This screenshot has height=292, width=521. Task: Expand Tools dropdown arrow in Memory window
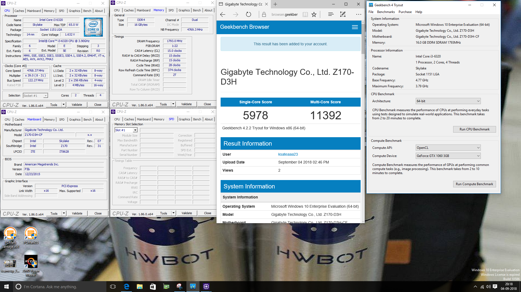pyautogui.click(x=173, y=104)
